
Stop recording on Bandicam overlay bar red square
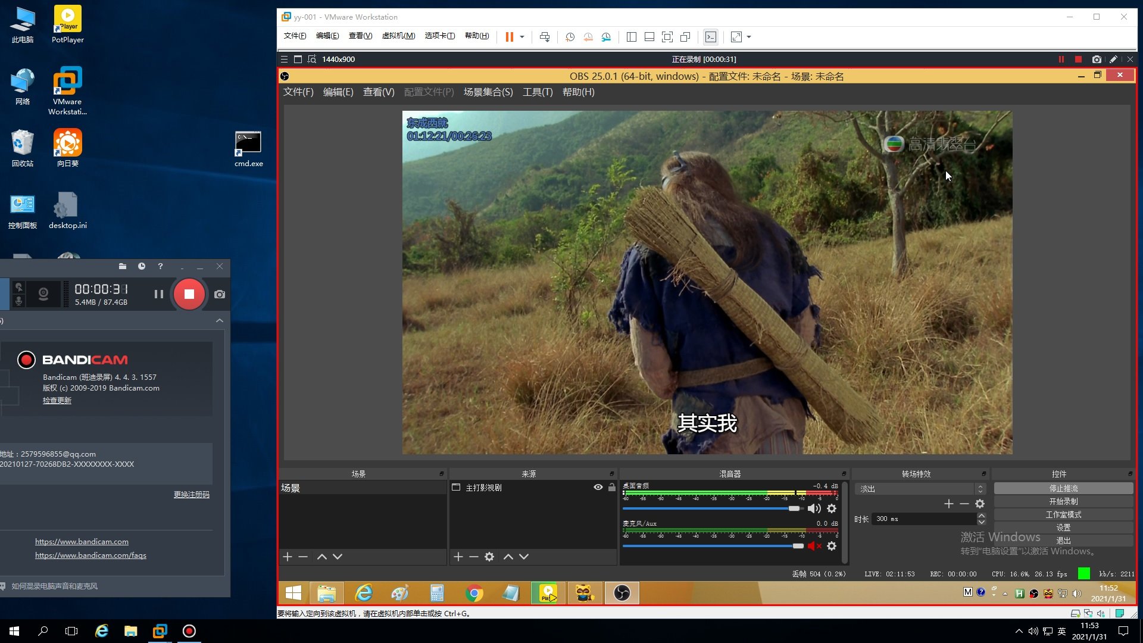click(1078, 59)
